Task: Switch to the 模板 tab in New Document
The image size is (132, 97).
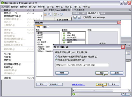Action: click(46, 27)
